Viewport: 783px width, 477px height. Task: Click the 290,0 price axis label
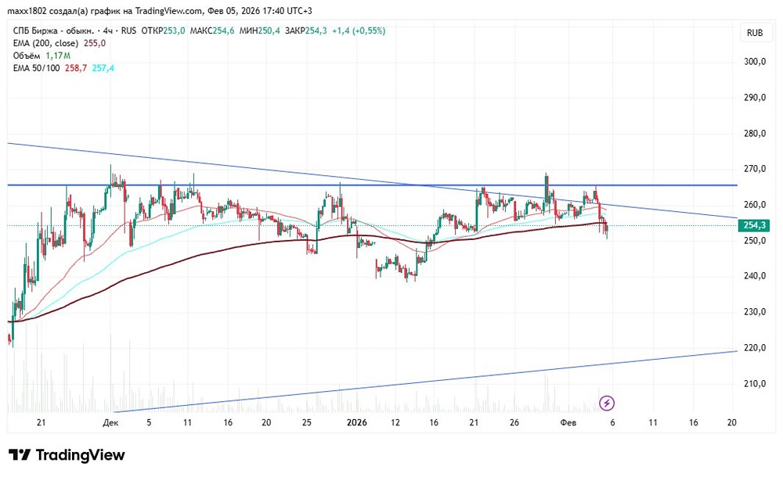(755, 98)
